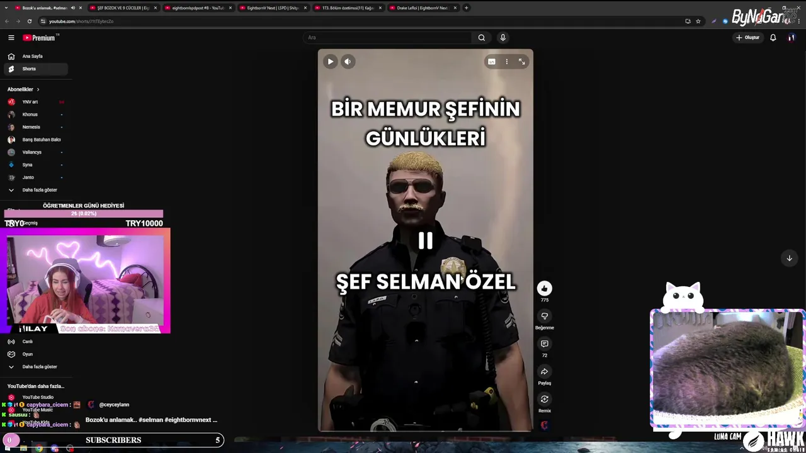Open the feather extension icon

pos(714,21)
